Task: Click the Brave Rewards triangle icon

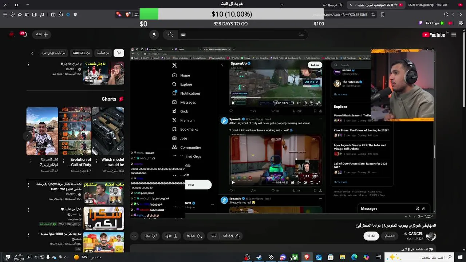Action: coord(118,15)
